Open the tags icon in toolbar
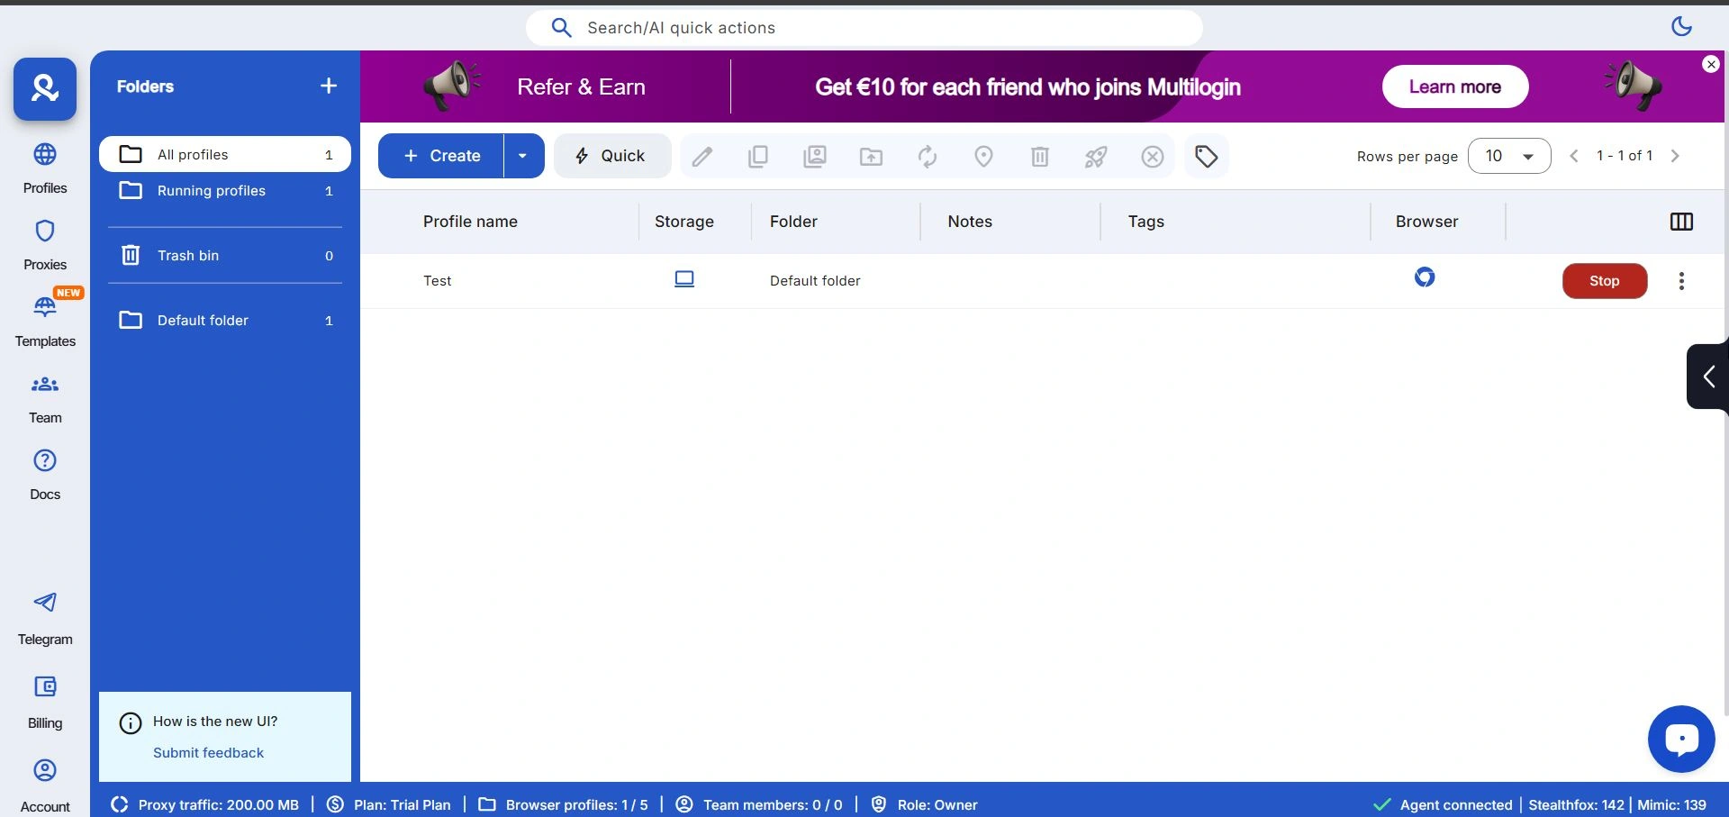The image size is (1729, 817). (1206, 157)
